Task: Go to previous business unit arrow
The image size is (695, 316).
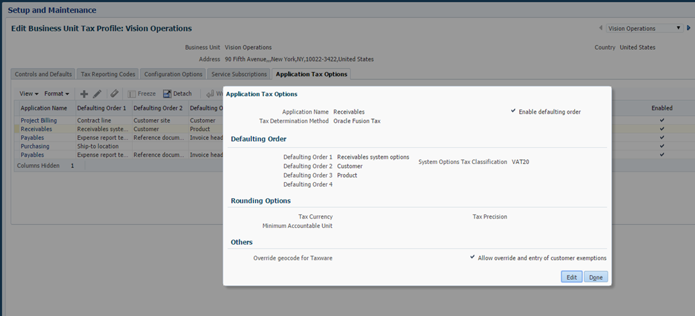Action: coord(600,28)
